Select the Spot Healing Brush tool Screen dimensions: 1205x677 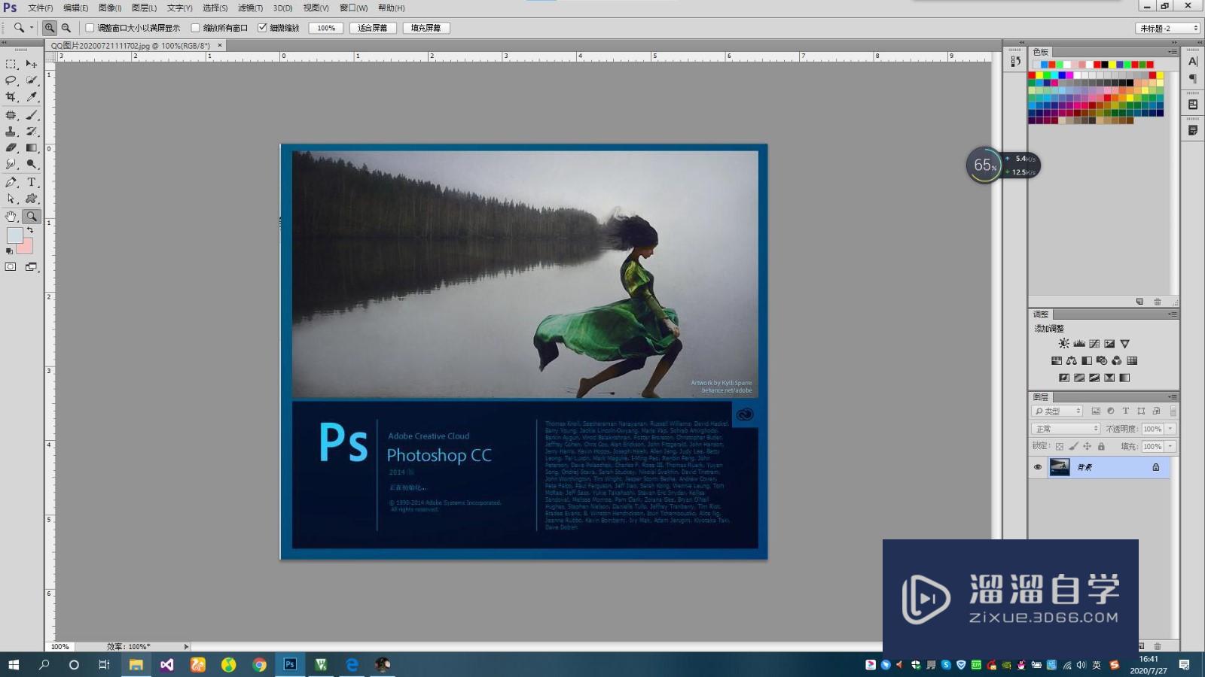11,115
